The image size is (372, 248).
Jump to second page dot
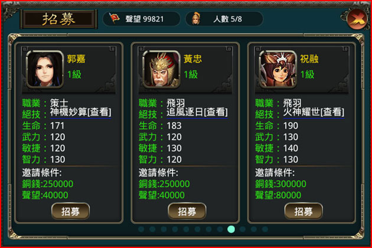point(152,229)
